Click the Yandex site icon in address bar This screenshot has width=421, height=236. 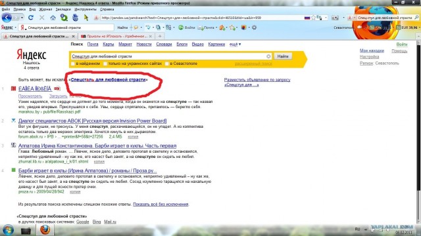[97, 18]
